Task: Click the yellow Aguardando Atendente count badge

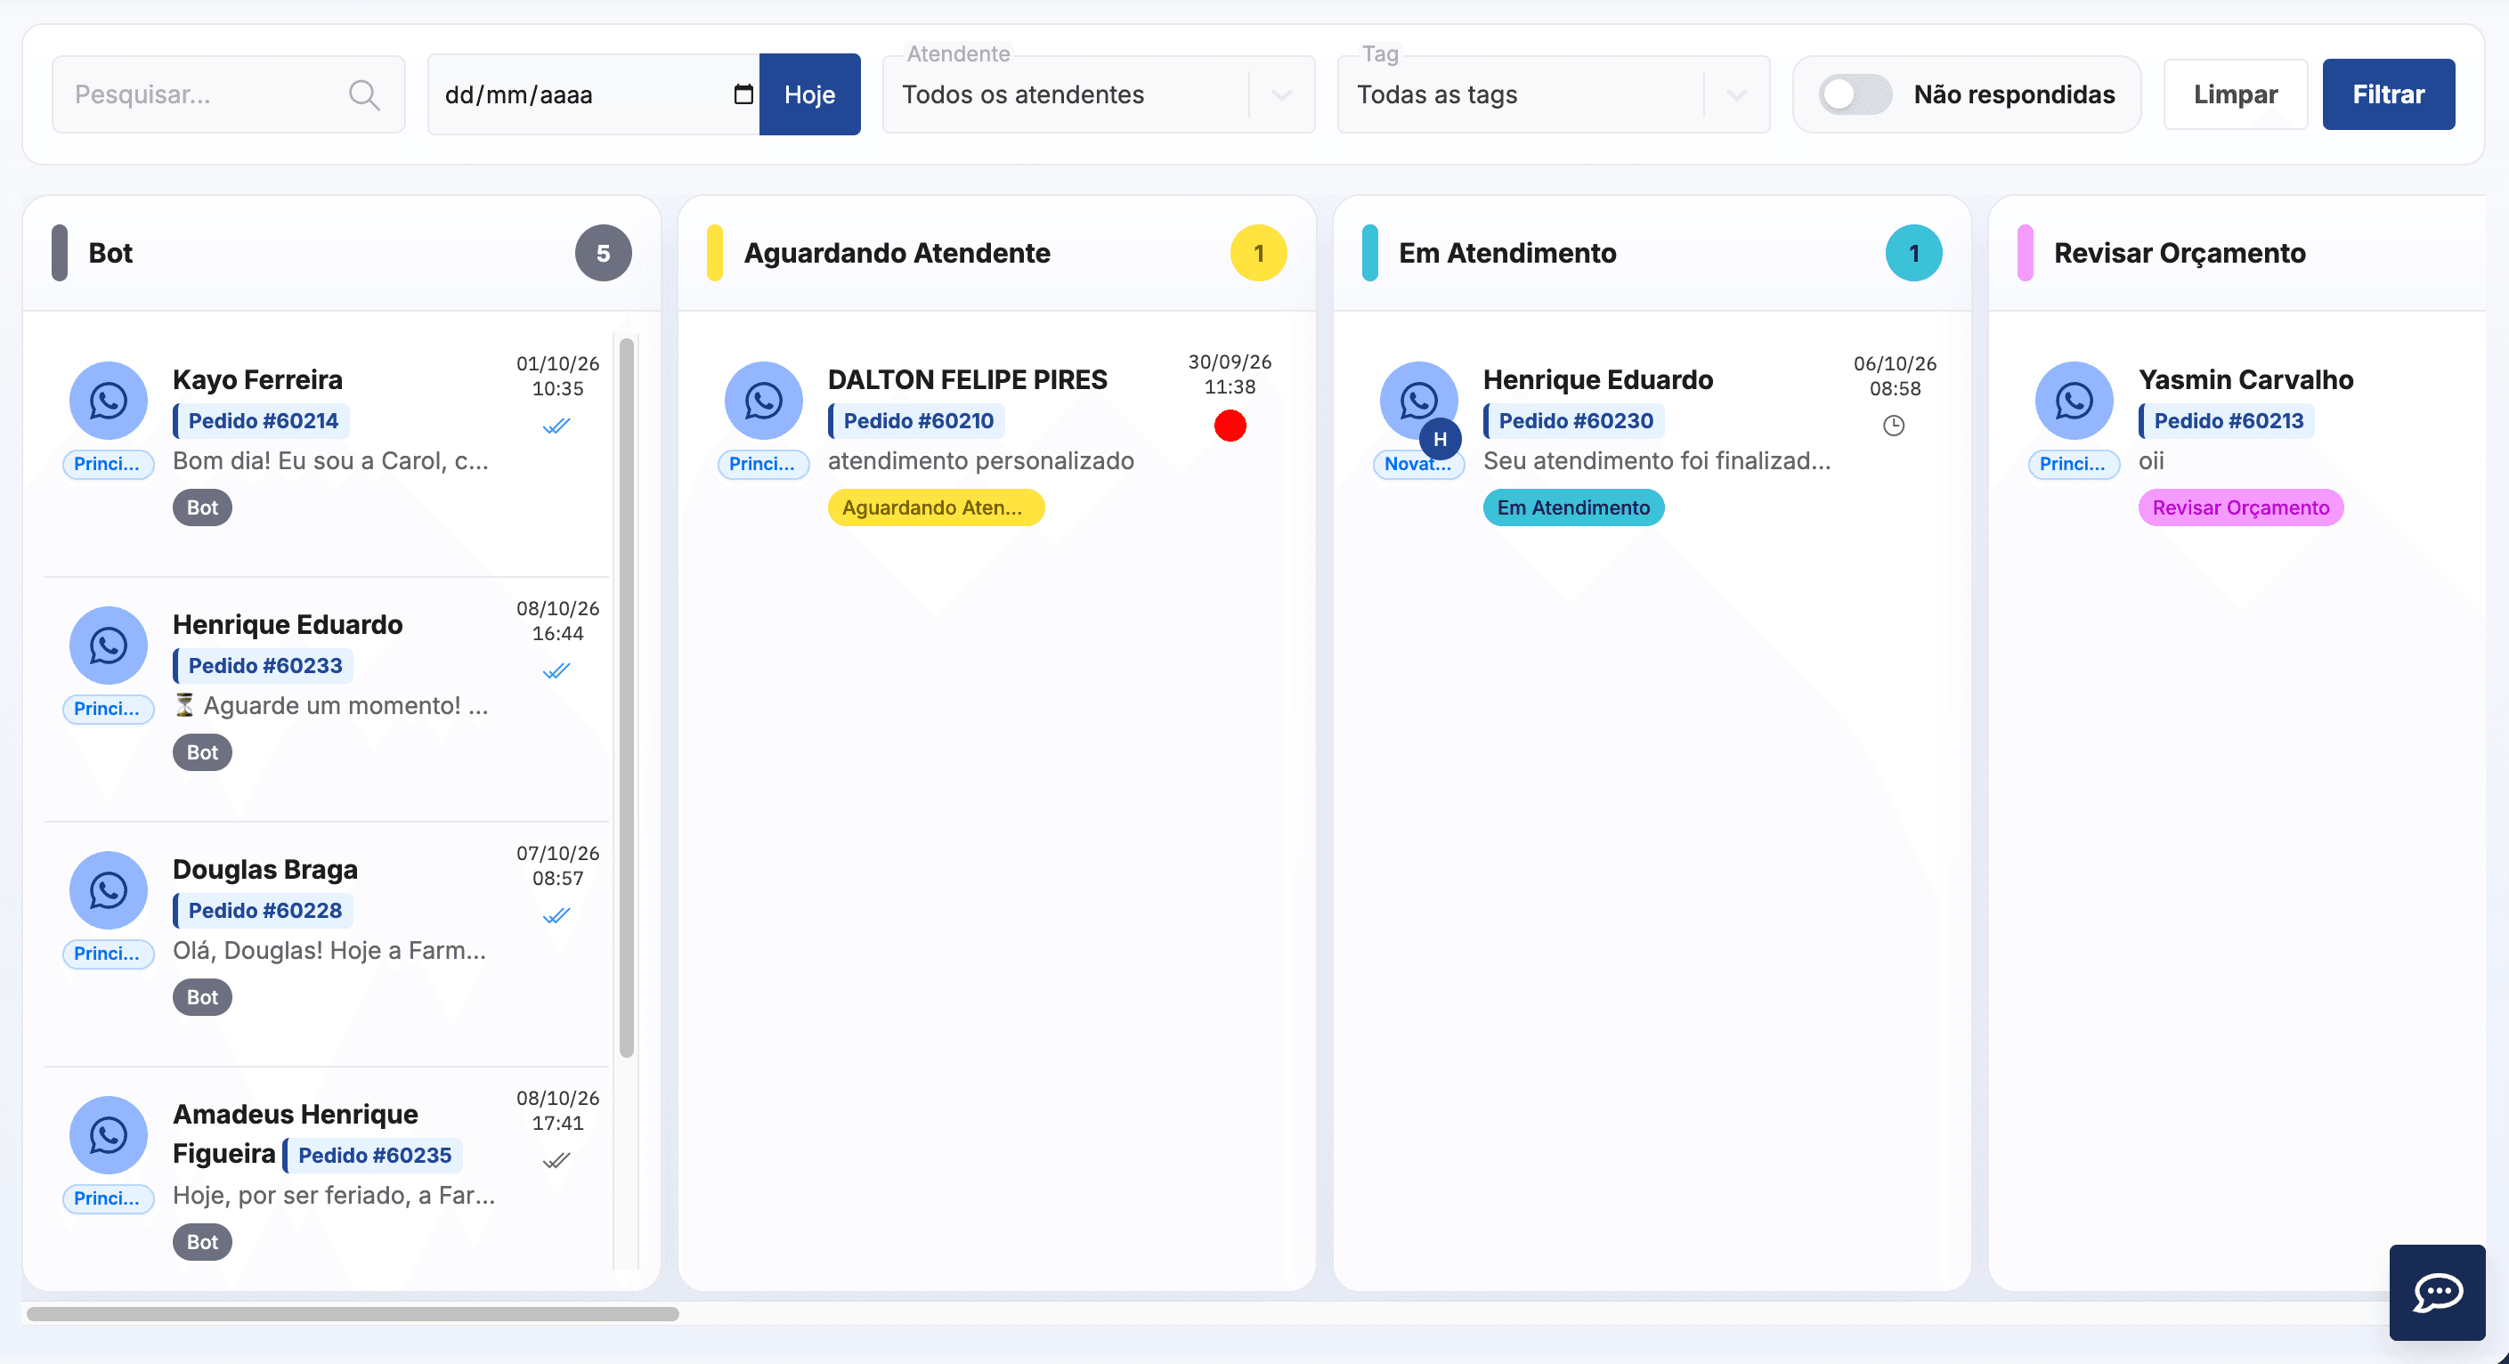Action: 1258,254
